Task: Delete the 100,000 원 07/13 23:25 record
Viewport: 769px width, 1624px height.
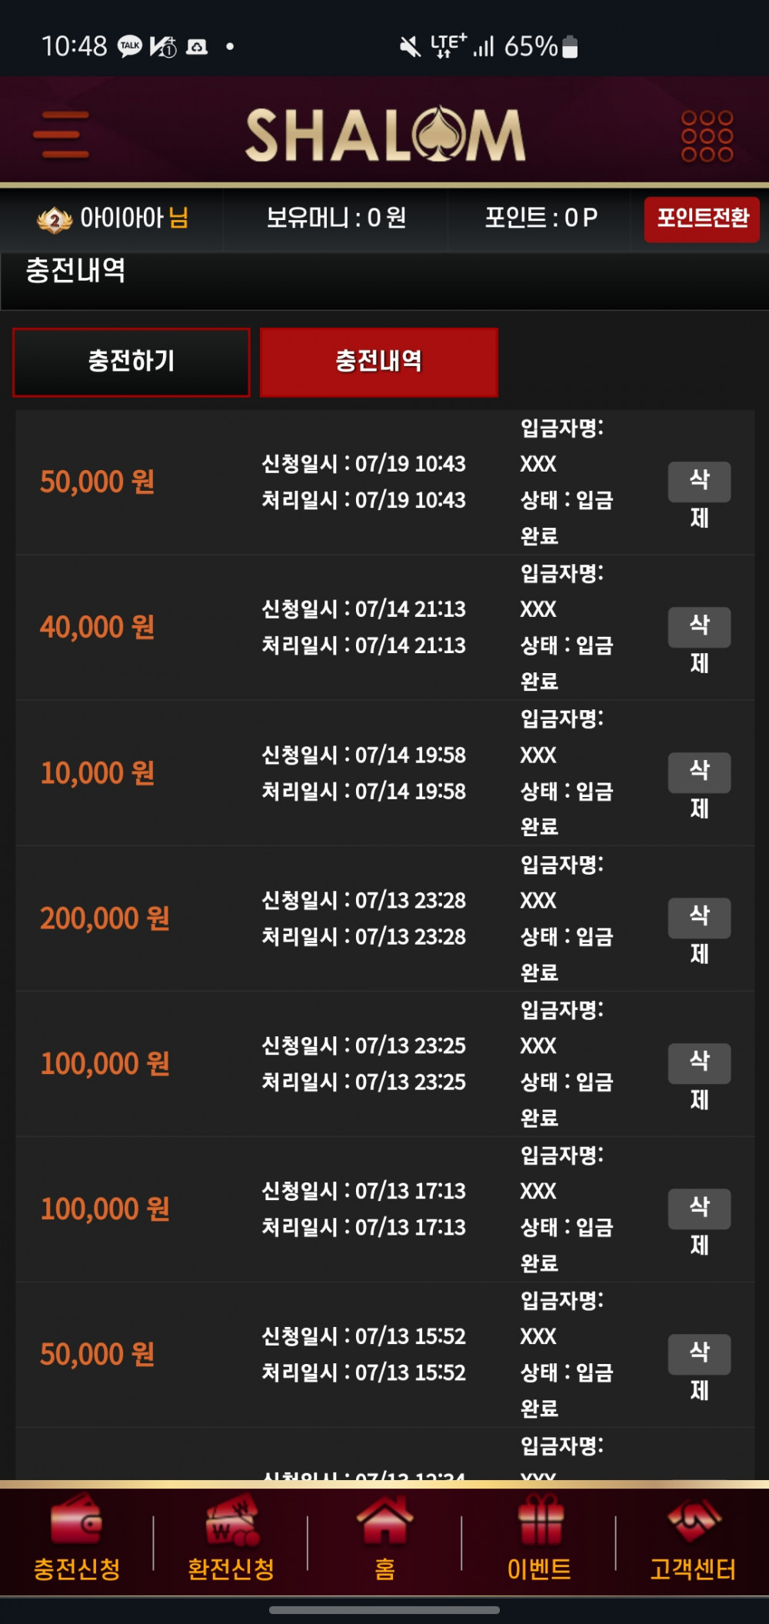Action: coord(699,1063)
